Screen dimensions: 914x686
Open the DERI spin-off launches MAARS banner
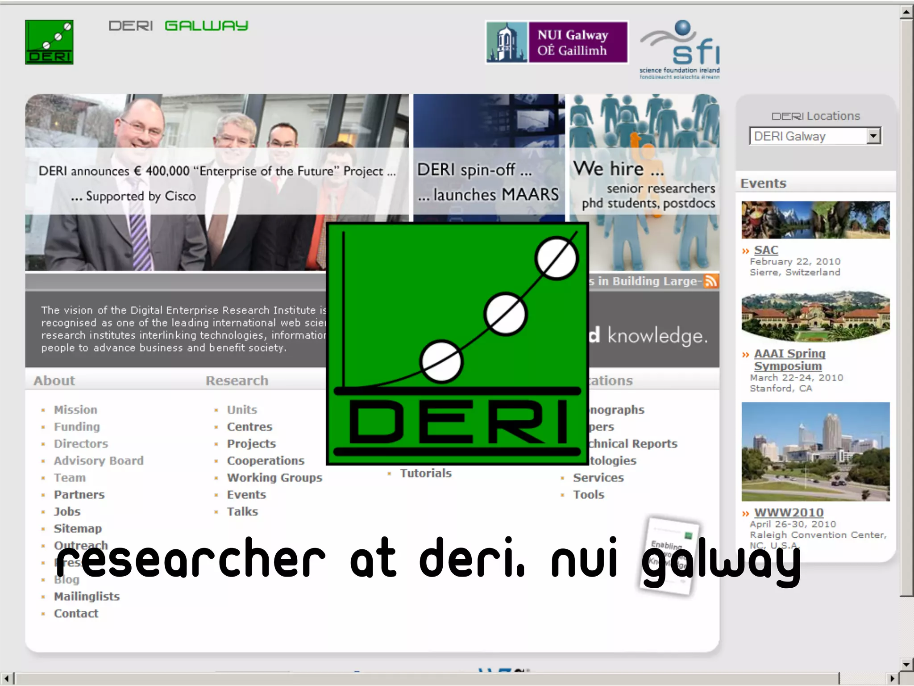pos(489,158)
